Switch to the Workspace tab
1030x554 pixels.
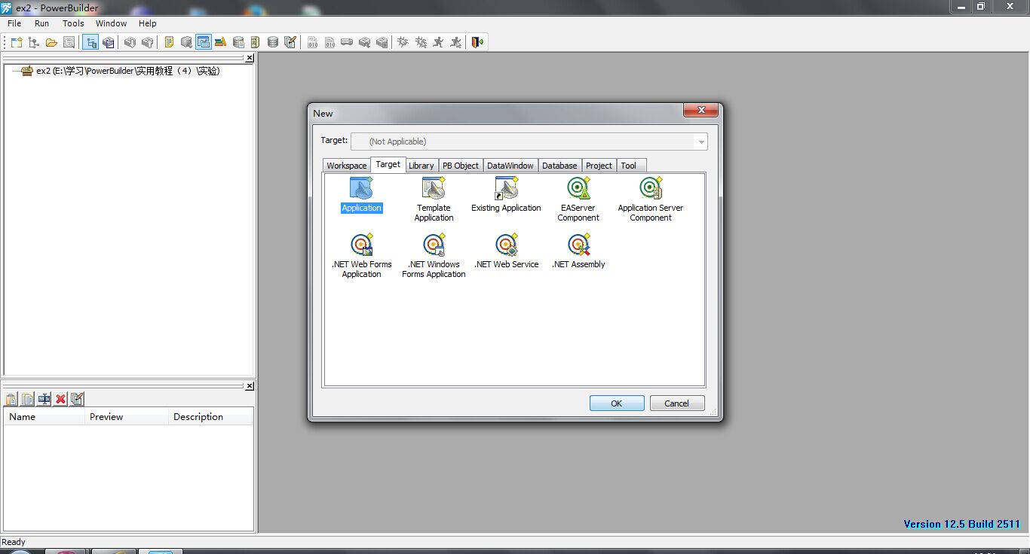coord(347,166)
